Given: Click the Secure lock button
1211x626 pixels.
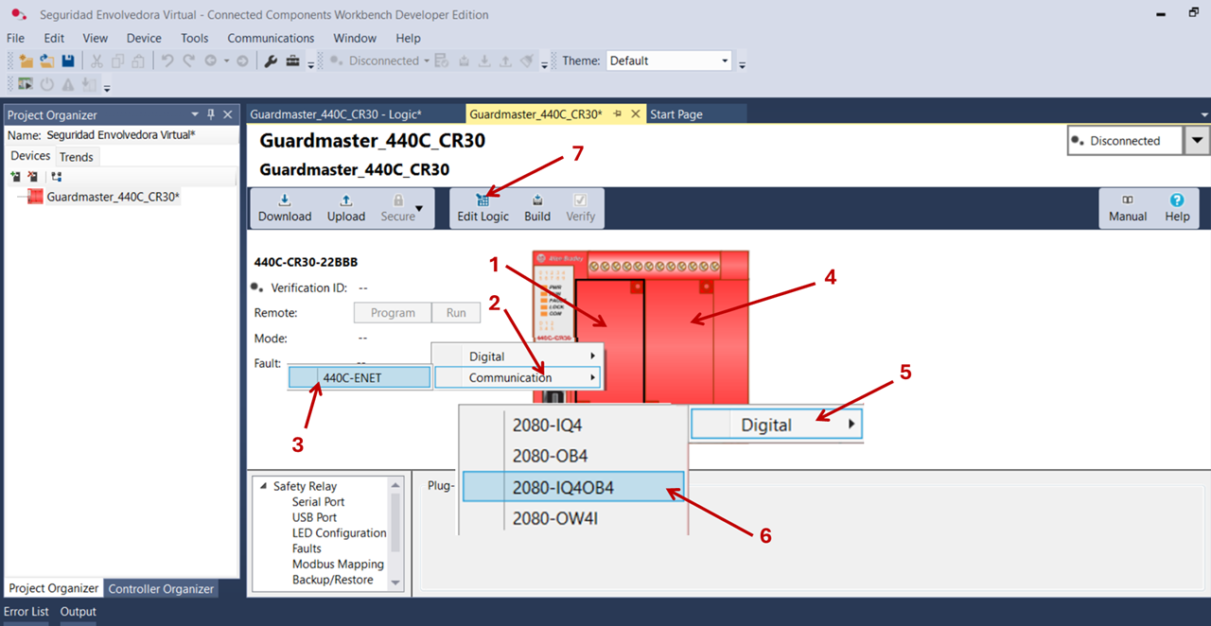Looking at the screenshot, I should point(397,208).
